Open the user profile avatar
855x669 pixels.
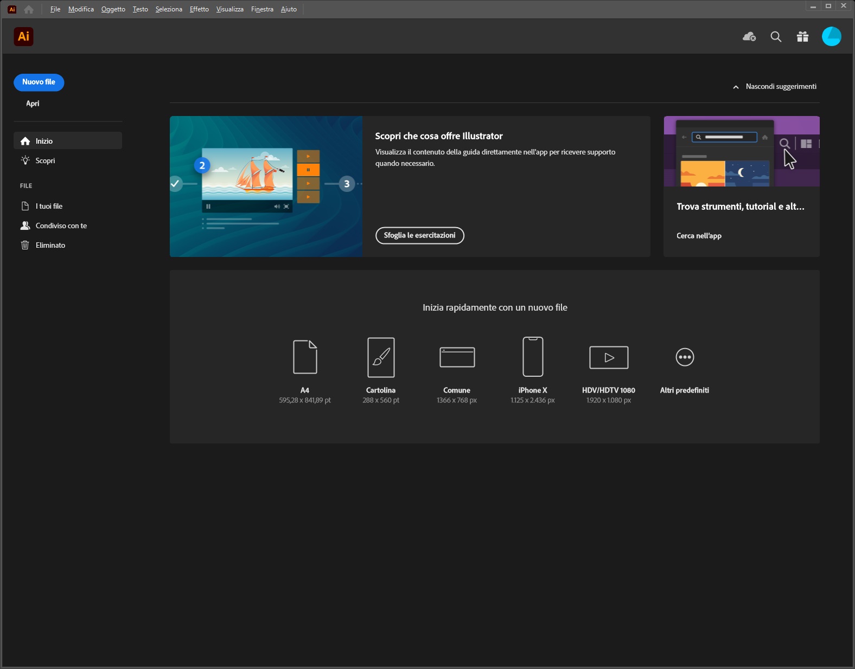point(831,36)
